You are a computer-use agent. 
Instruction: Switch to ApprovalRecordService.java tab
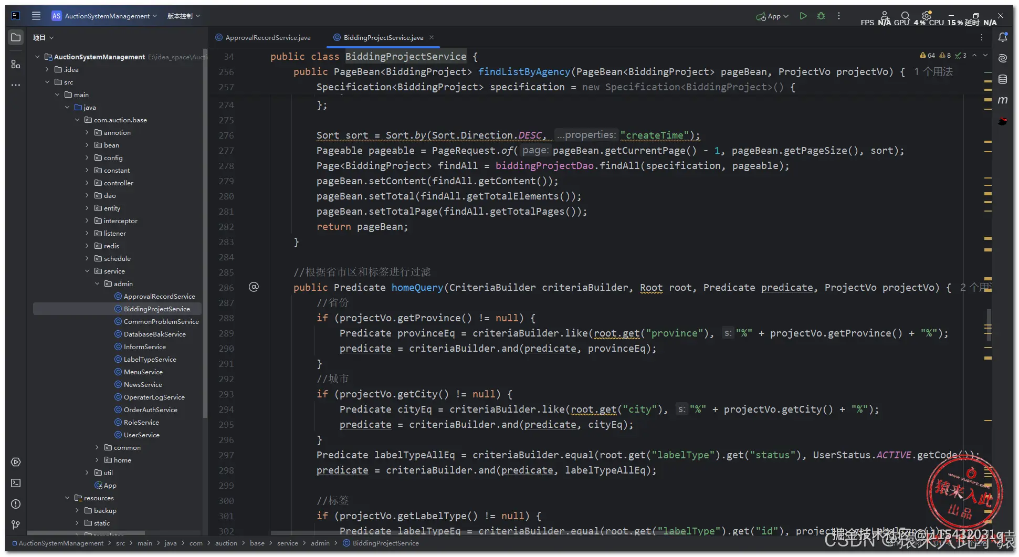[x=263, y=37]
